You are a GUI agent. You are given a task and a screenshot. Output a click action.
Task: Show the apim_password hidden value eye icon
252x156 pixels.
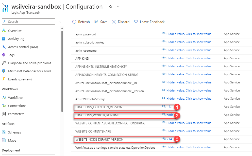(x=164, y=34)
